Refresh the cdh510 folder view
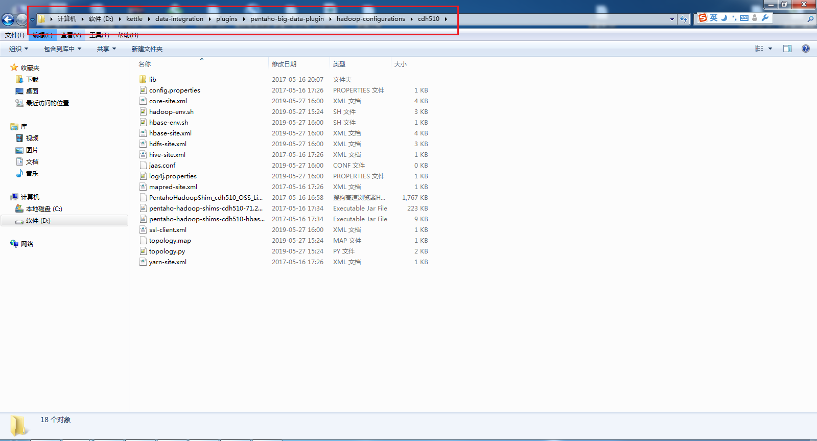817x441 pixels. 684,19
